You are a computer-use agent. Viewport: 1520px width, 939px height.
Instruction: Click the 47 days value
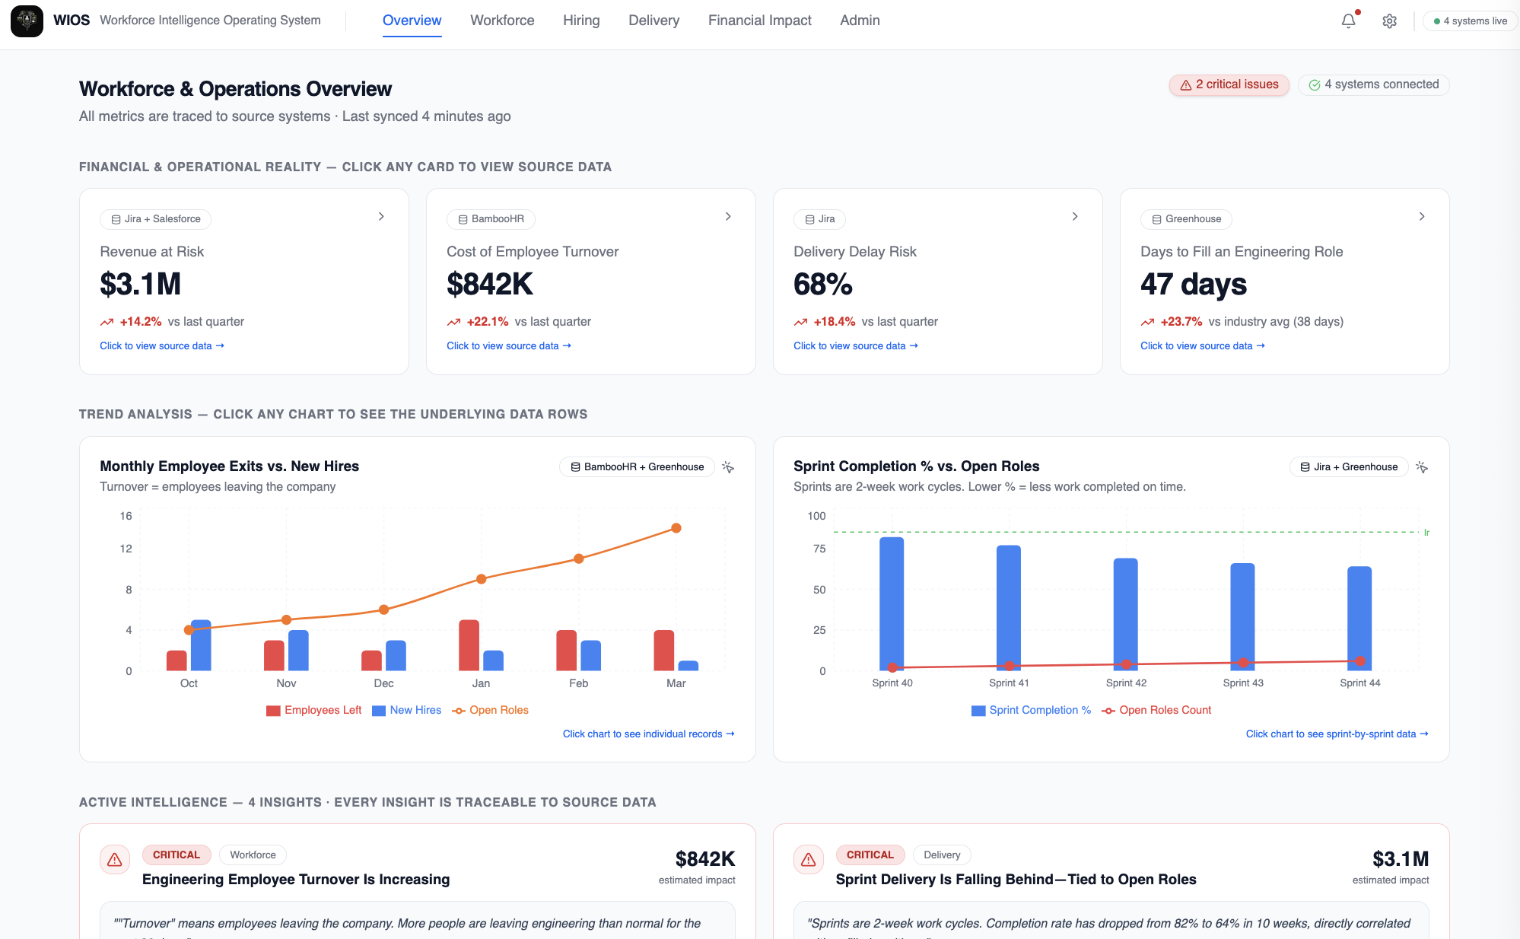(1194, 285)
